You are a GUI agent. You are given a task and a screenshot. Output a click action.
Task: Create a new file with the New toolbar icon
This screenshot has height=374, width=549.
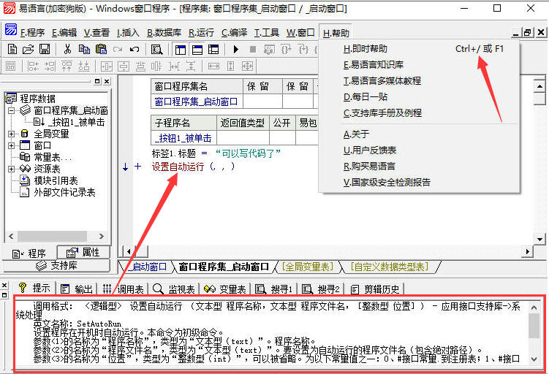point(12,50)
